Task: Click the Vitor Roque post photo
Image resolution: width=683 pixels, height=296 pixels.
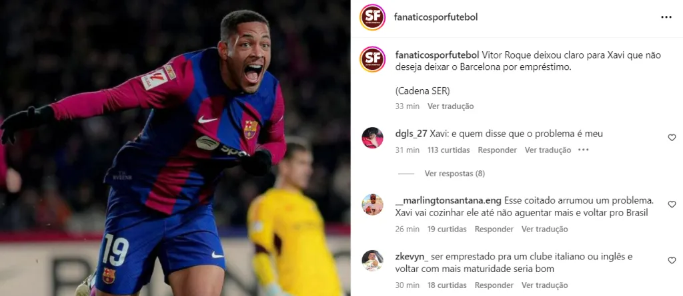Action: click(x=175, y=148)
